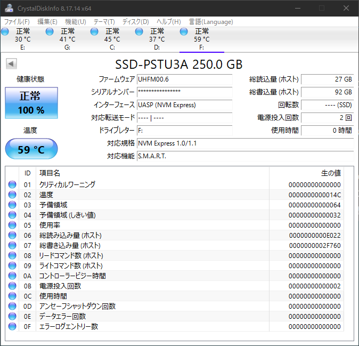Viewport: 359px width, 346px height.
Task: Click status orb of attribute 07 総書き込み量
Action: pyautogui.click(x=12, y=245)
